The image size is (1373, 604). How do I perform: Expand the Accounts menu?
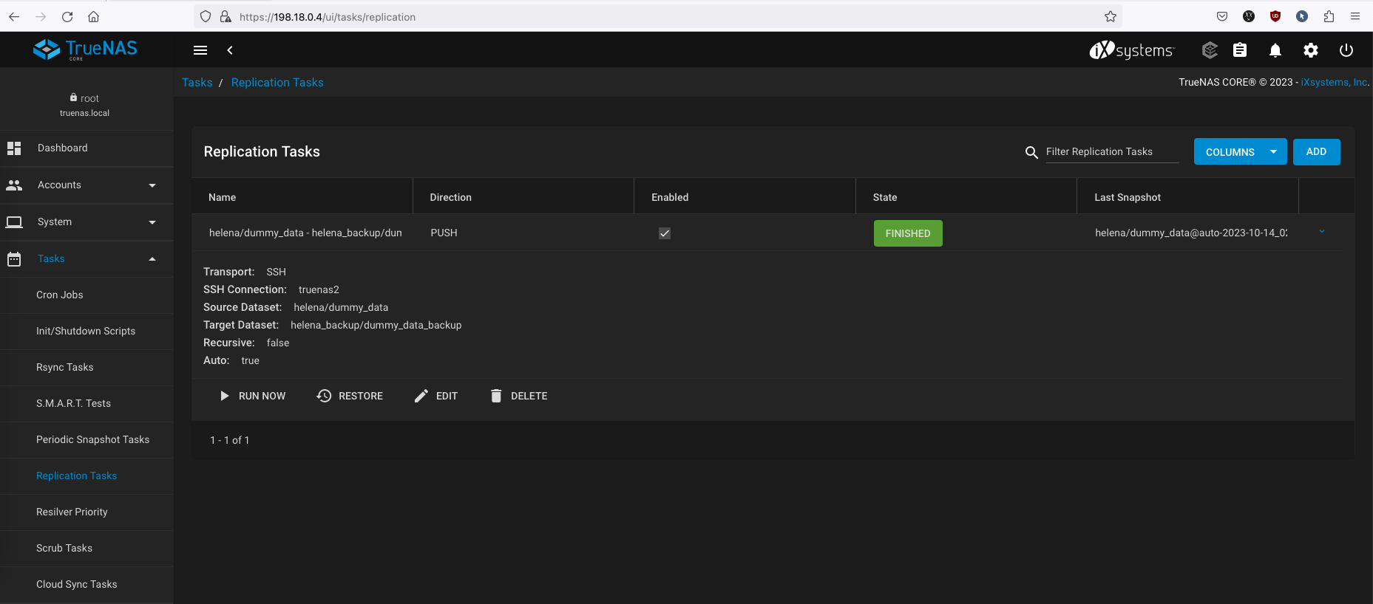click(87, 185)
